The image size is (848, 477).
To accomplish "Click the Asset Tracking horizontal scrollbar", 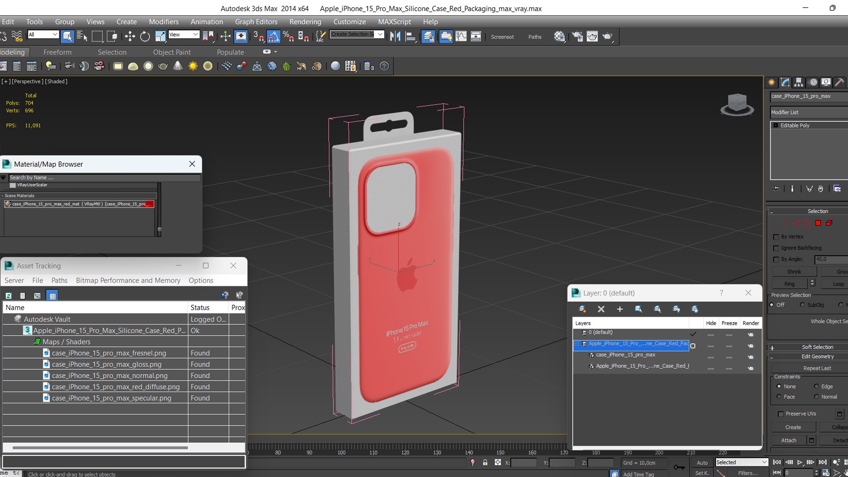I will point(100,448).
